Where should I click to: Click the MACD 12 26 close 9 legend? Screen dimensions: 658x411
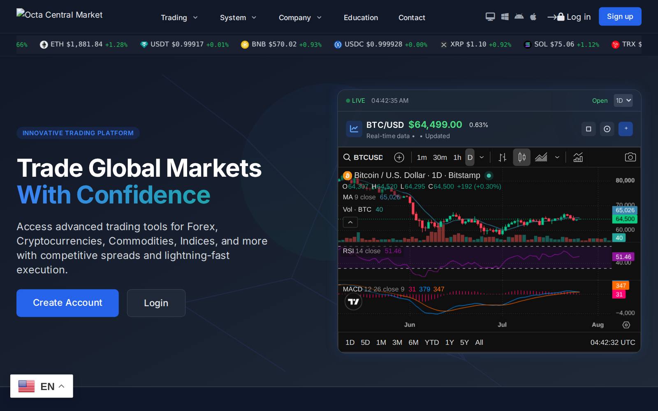(373, 289)
